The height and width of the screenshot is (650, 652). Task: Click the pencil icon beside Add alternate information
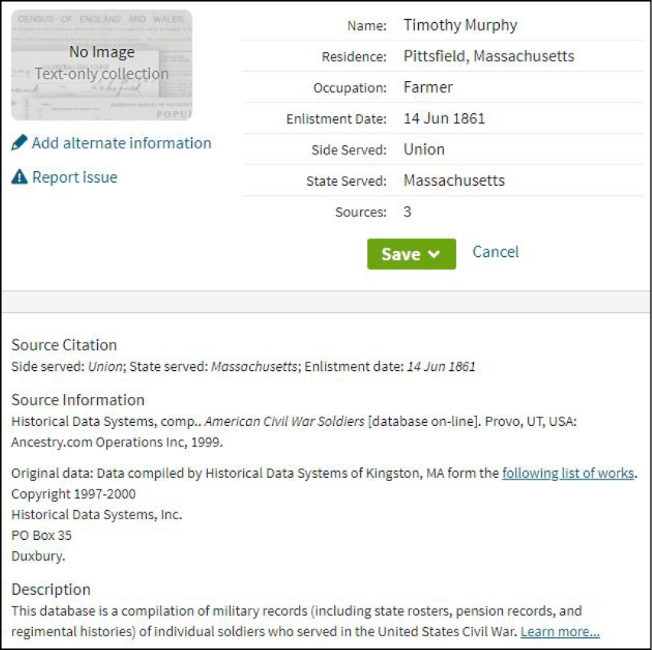tap(20, 143)
